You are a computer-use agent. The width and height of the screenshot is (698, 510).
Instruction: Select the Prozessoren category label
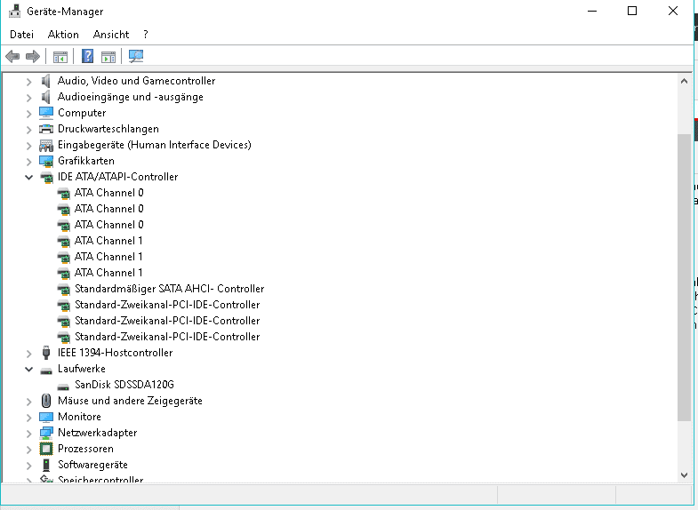click(85, 449)
